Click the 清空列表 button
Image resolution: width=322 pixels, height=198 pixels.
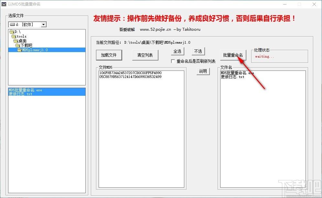click(x=145, y=55)
